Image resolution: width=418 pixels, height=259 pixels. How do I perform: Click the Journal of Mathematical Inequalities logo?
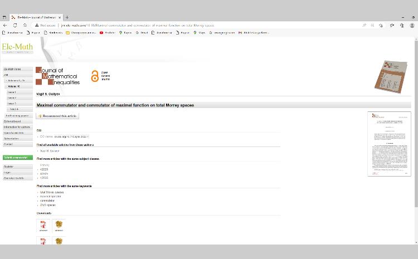point(58,76)
